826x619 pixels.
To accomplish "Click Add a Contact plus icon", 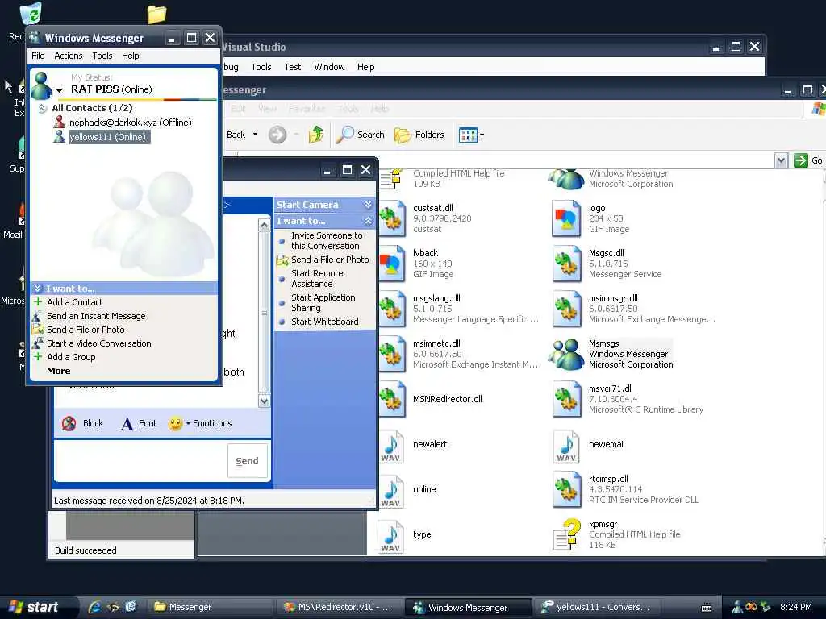I will [x=38, y=302].
